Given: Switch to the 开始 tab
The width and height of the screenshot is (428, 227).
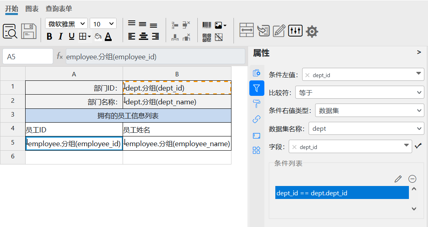Looking at the screenshot, I should tap(11, 9).
